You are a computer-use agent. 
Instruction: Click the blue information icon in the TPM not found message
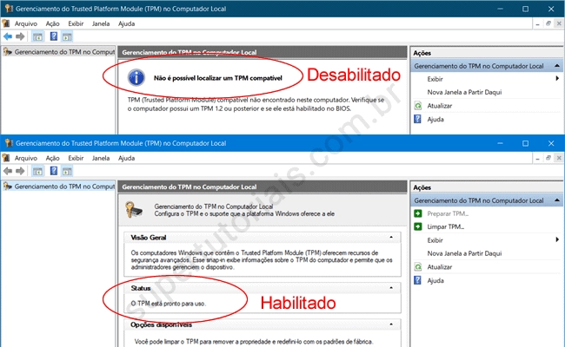pyautogui.click(x=136, y=77)
